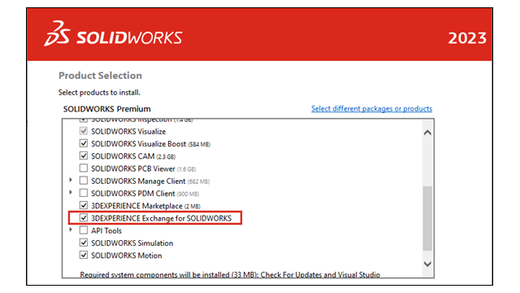Open Select different packages or products link

[371, 108]
